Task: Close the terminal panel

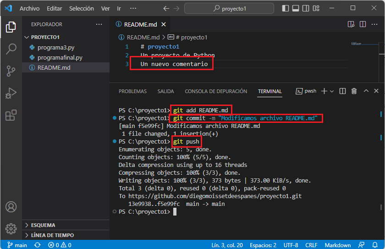Action: 376,91
